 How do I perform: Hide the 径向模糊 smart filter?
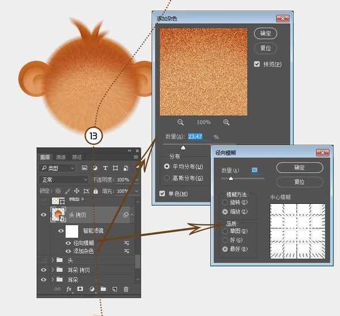pos(68,242)
